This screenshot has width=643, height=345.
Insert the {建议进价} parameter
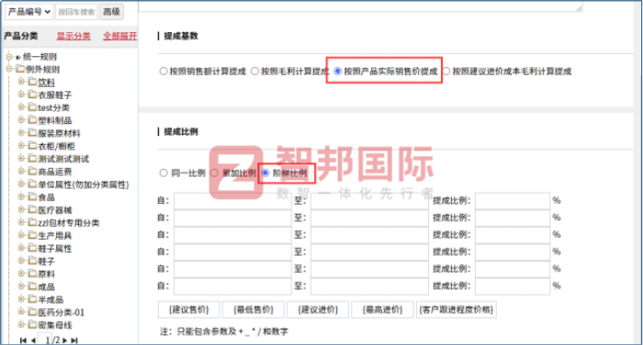pos(318,310)
